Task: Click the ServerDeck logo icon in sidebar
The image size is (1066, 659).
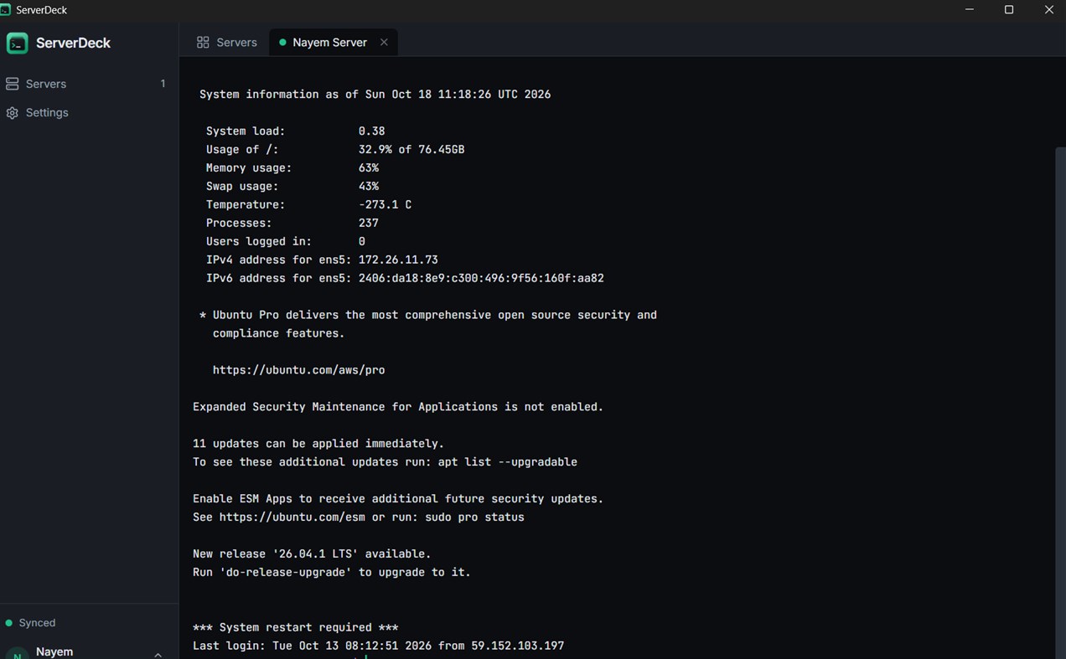Action: pyautogui.click(x=17, y=43)
